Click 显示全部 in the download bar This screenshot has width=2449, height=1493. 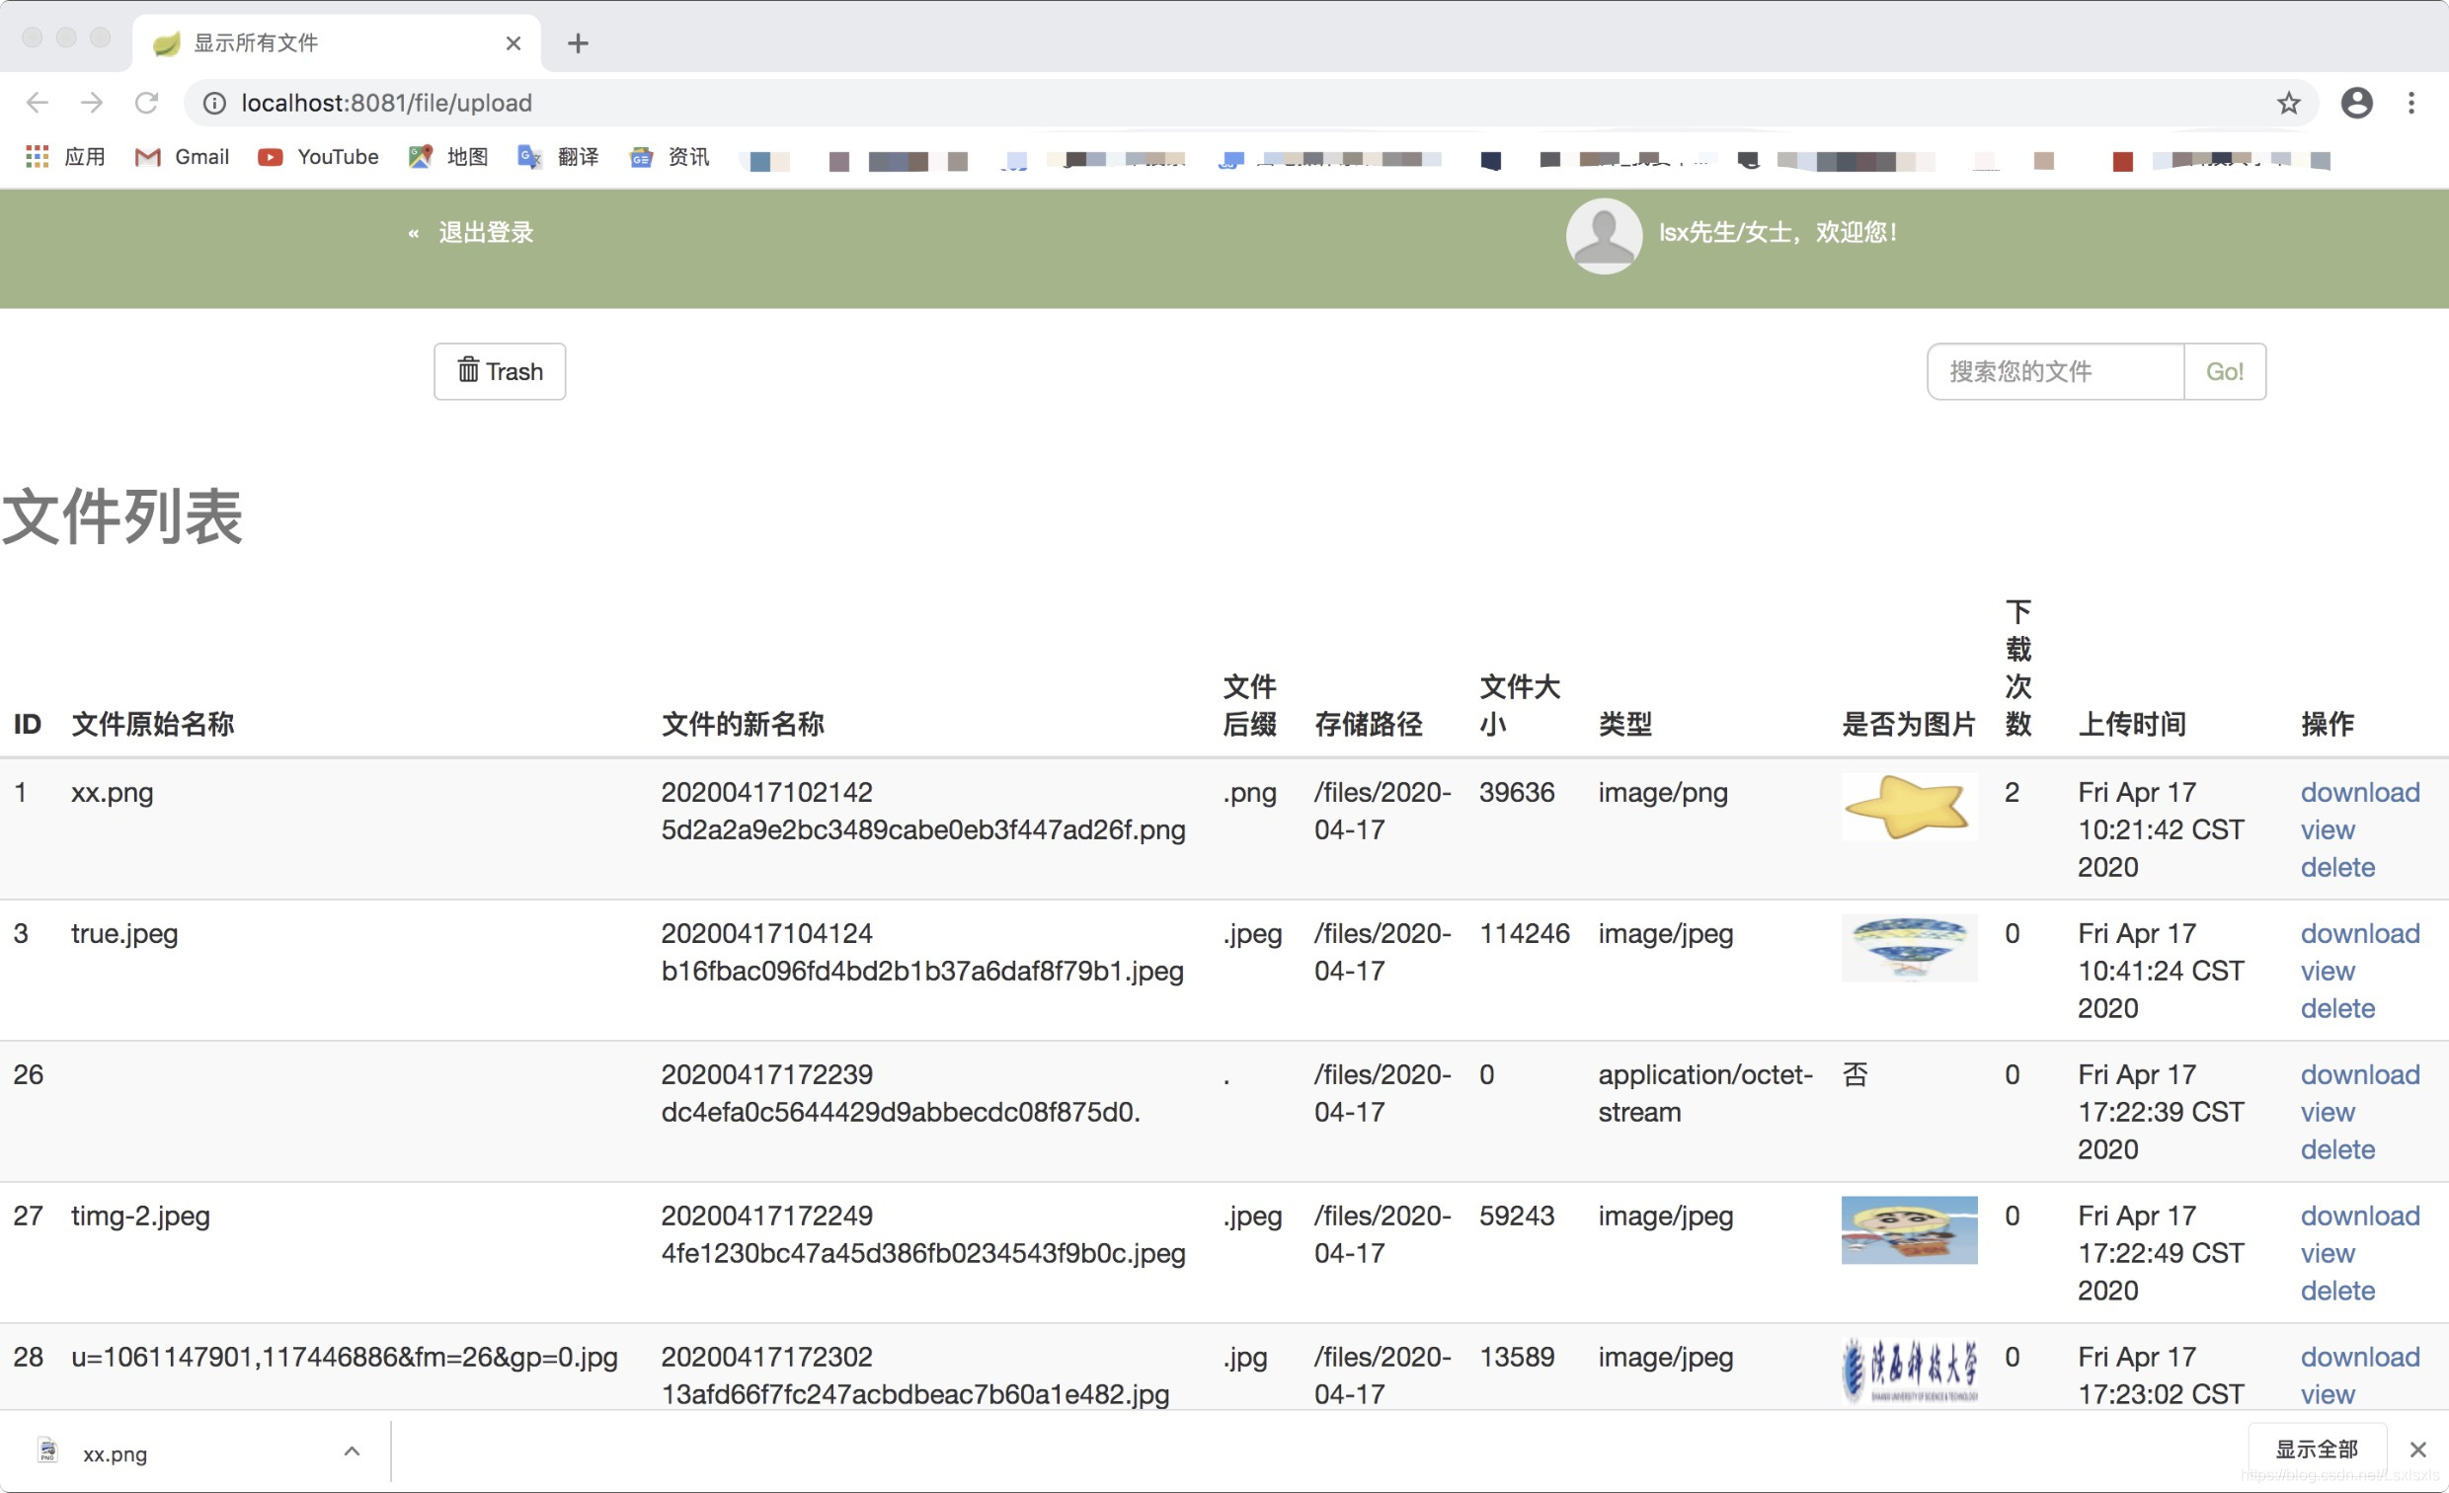coord(2317,1450)
